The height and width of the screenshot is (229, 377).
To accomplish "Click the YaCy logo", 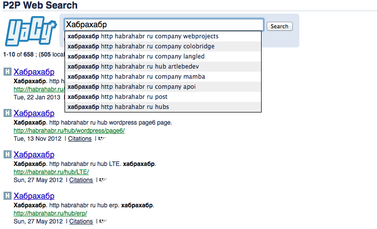I will click(31, 31).
